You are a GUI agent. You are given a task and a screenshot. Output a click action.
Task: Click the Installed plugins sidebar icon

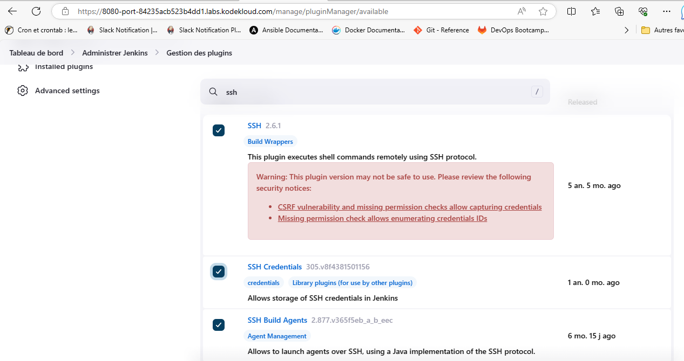(23, 67)
